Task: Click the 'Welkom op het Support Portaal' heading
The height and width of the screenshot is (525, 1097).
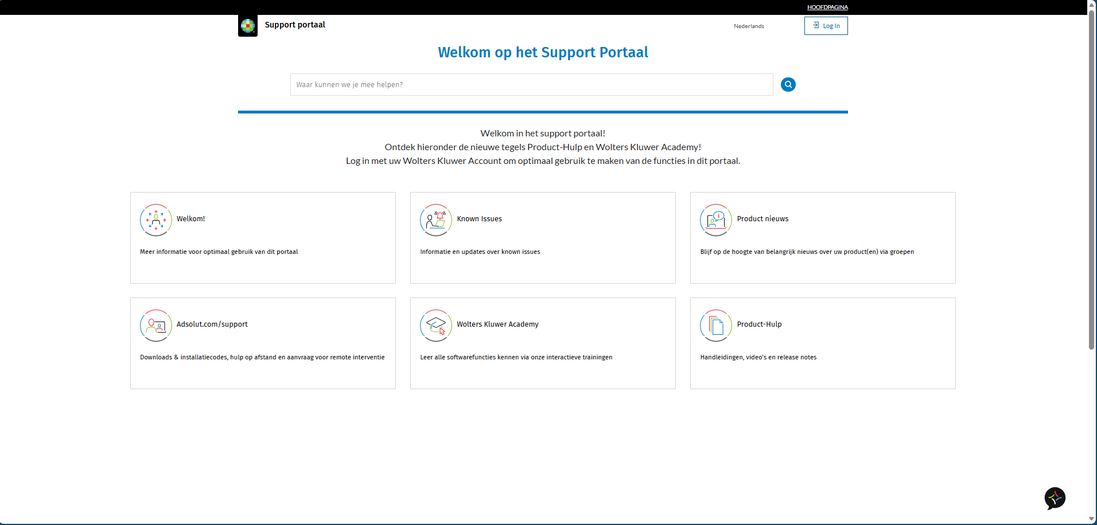Action: pos(543,52)
